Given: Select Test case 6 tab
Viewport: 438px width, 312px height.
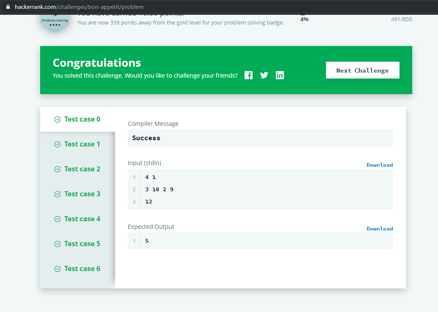Looking at the screenshot, I should (x=77, y=269).
